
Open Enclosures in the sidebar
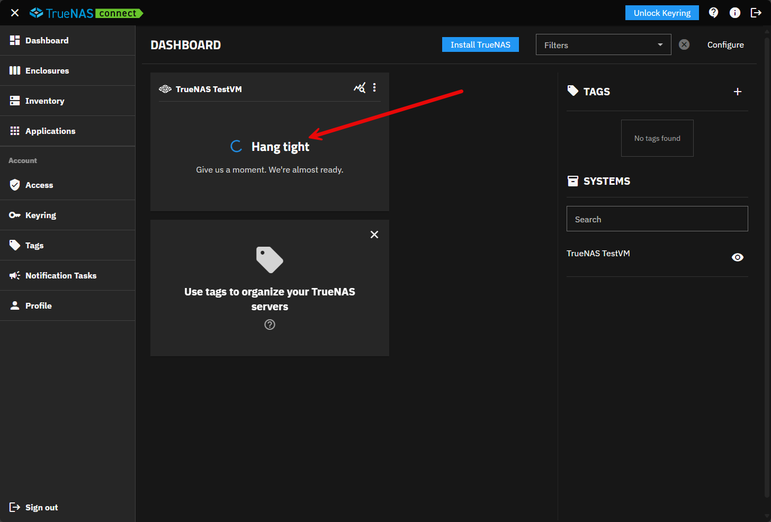click(x=68, y=70)
